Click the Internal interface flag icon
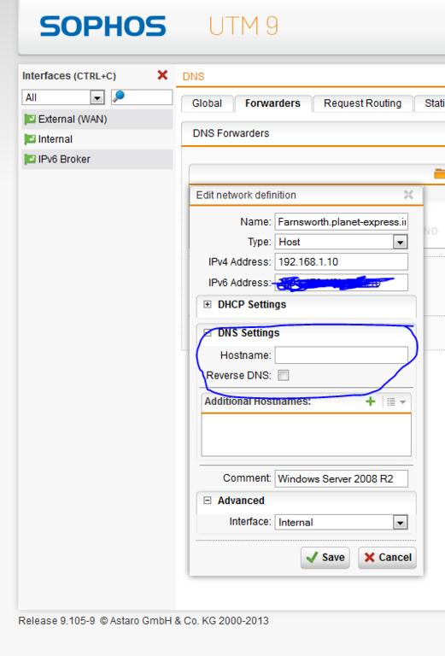Viewport: 445px width, 656px height. coord(30,139)
